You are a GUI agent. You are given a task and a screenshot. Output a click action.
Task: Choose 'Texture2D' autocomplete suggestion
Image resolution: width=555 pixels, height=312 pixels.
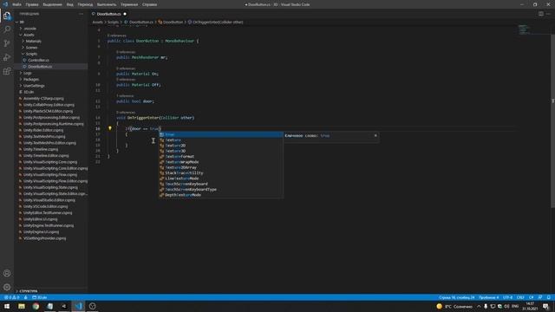click(220, 146)
